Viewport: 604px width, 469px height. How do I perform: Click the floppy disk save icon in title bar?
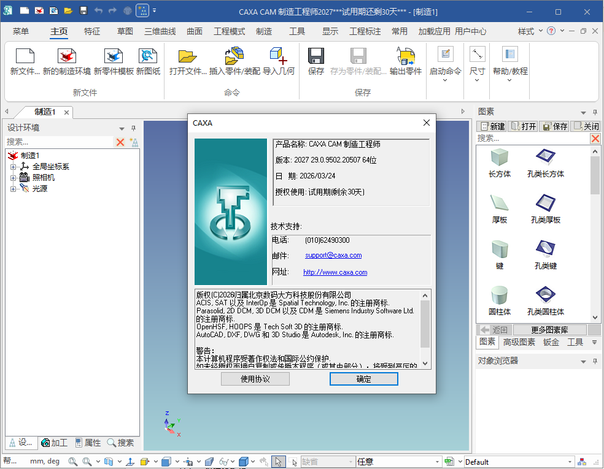[83, 11]
